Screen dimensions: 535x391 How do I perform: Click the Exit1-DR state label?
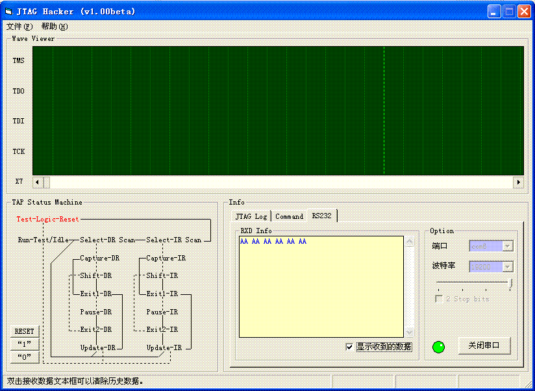pyautogui.click(x=96, y=294)
